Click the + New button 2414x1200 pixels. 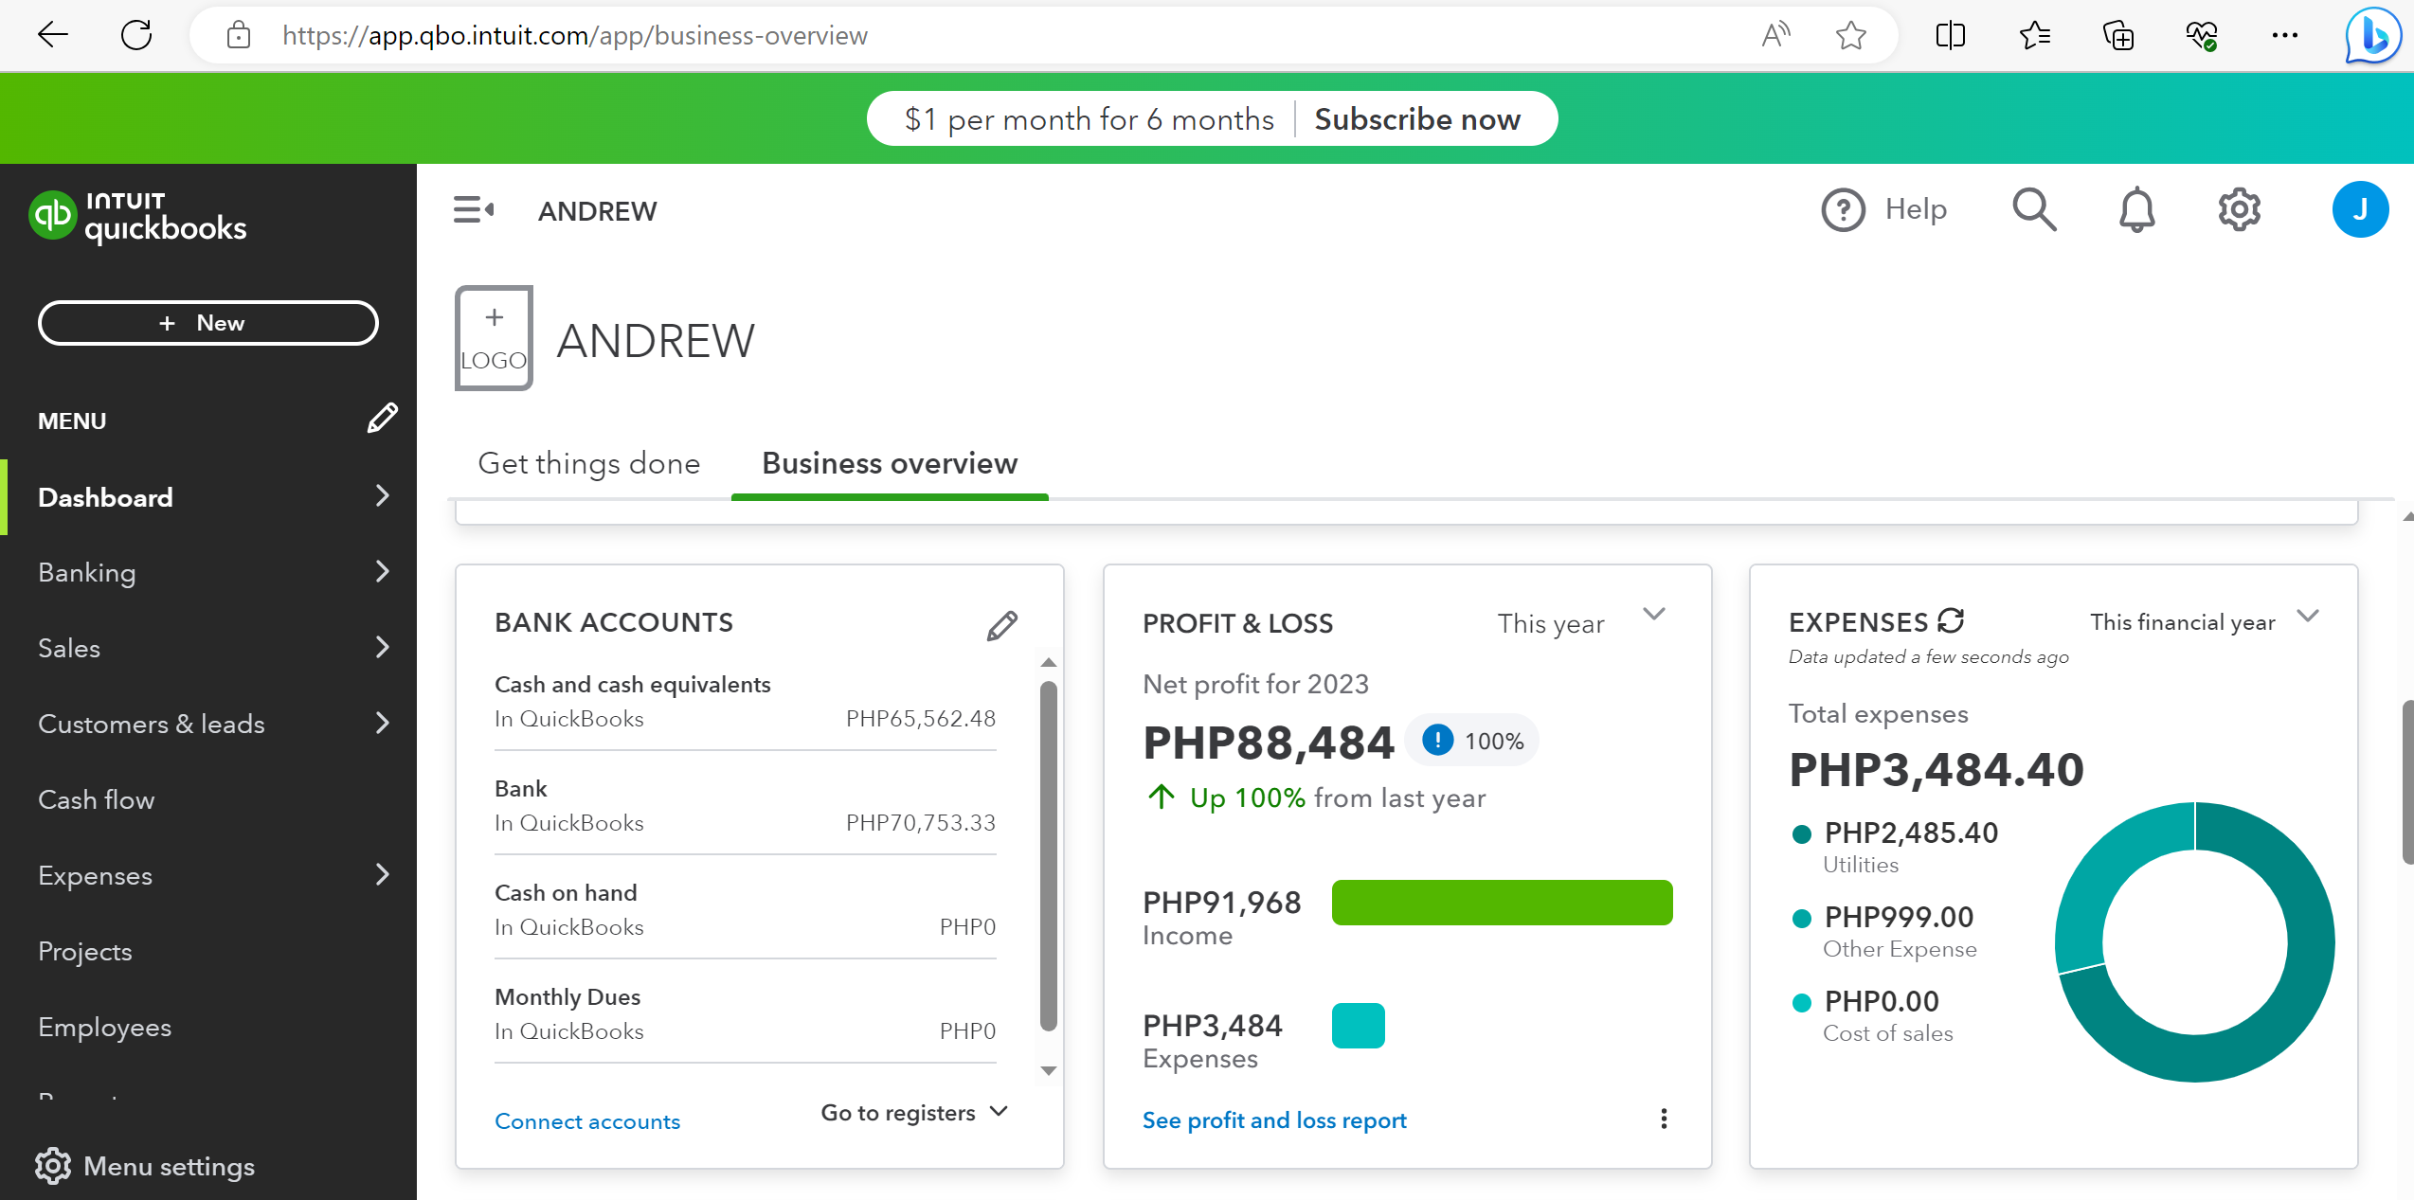coord(207,323)
